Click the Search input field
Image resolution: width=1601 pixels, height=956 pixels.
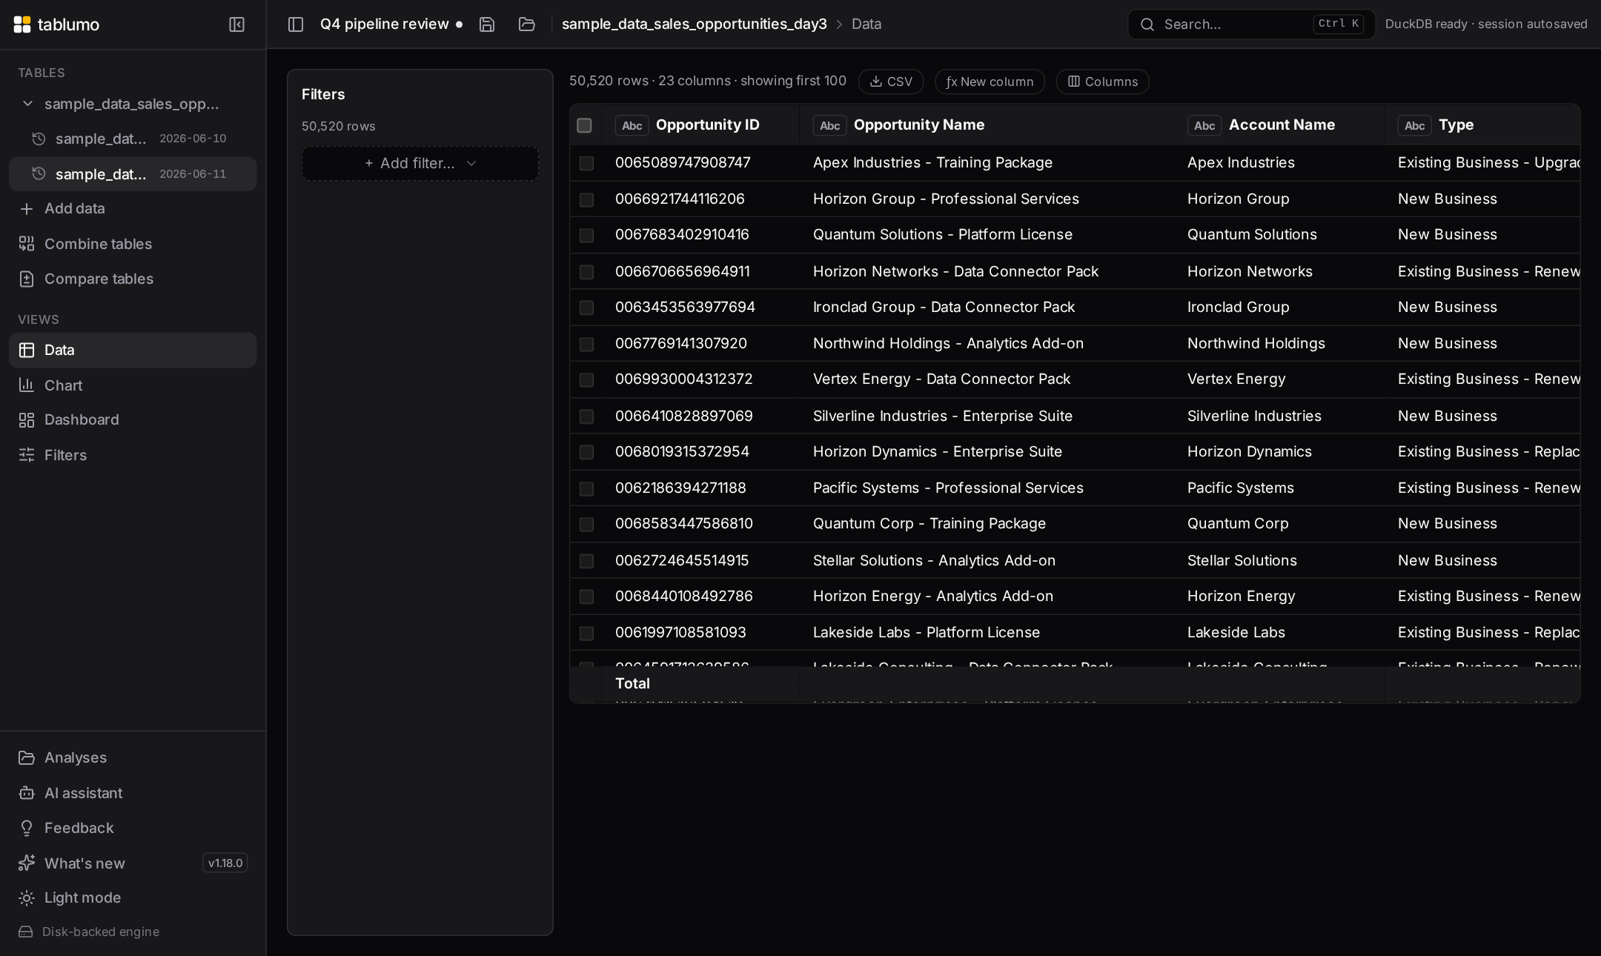(x=1251, y=24)
